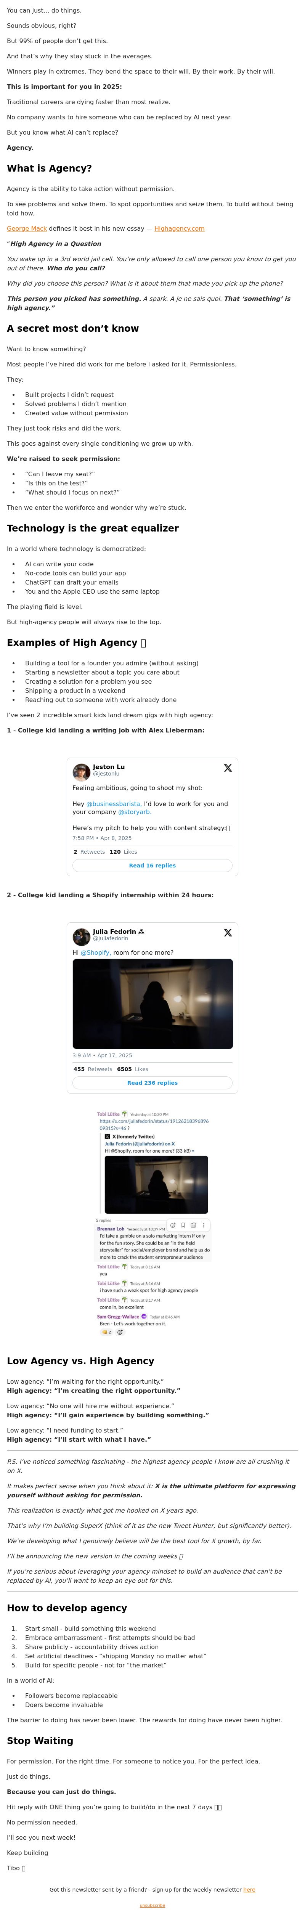Click the thumbs-up reaction count on Sam's message
This screenshot has width=305, height=1916.
coord(106,1332)
